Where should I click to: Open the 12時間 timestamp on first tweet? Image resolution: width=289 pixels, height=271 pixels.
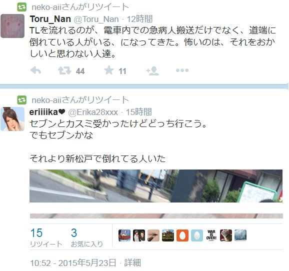click(x=139, y=19)
